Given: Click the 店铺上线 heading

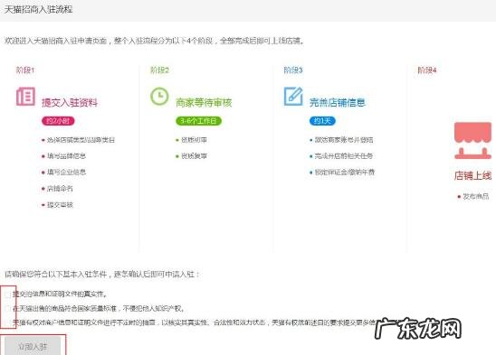Looking at the screenshot, I should pos(472,175).
